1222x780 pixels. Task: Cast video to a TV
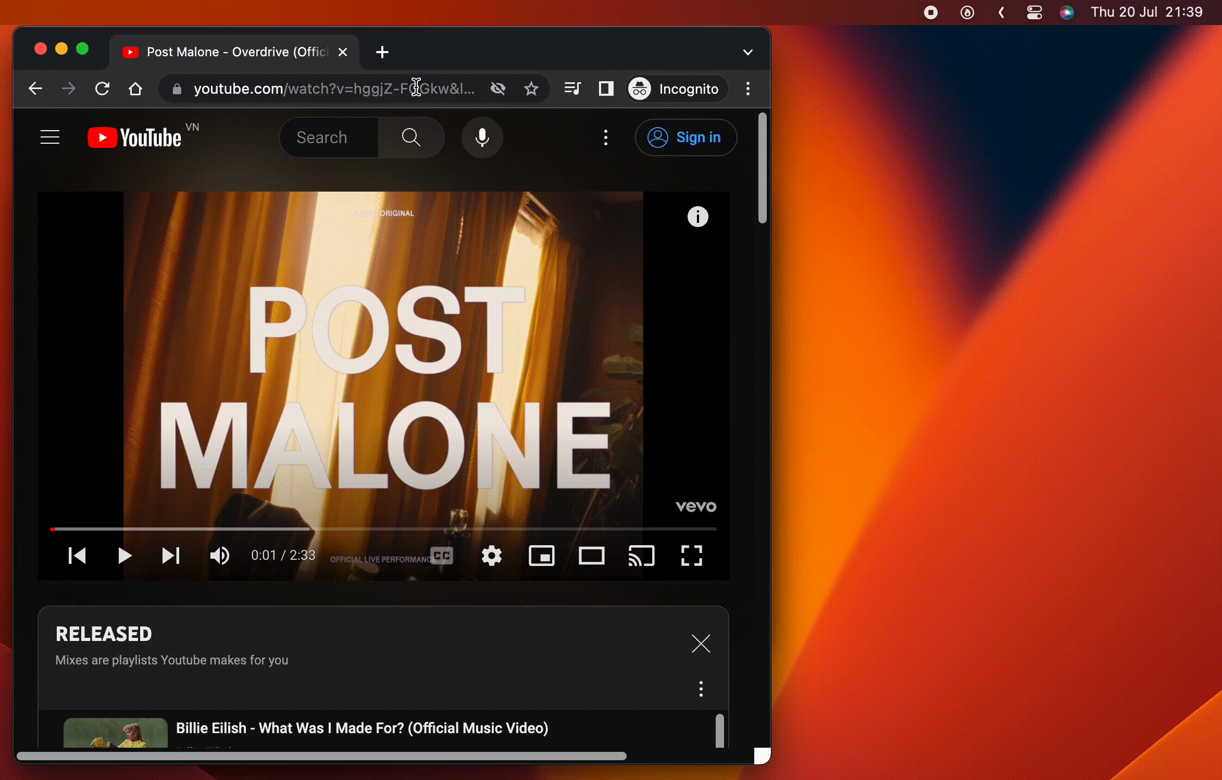click(x=641, y=556)
